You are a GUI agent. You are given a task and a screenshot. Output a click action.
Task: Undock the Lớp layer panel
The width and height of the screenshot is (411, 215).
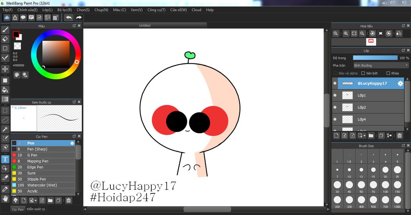[x=403, y=50]
